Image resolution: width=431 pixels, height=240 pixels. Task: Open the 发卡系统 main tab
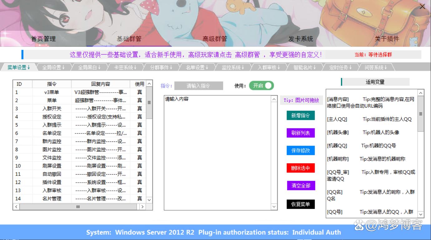click(301, 39)
